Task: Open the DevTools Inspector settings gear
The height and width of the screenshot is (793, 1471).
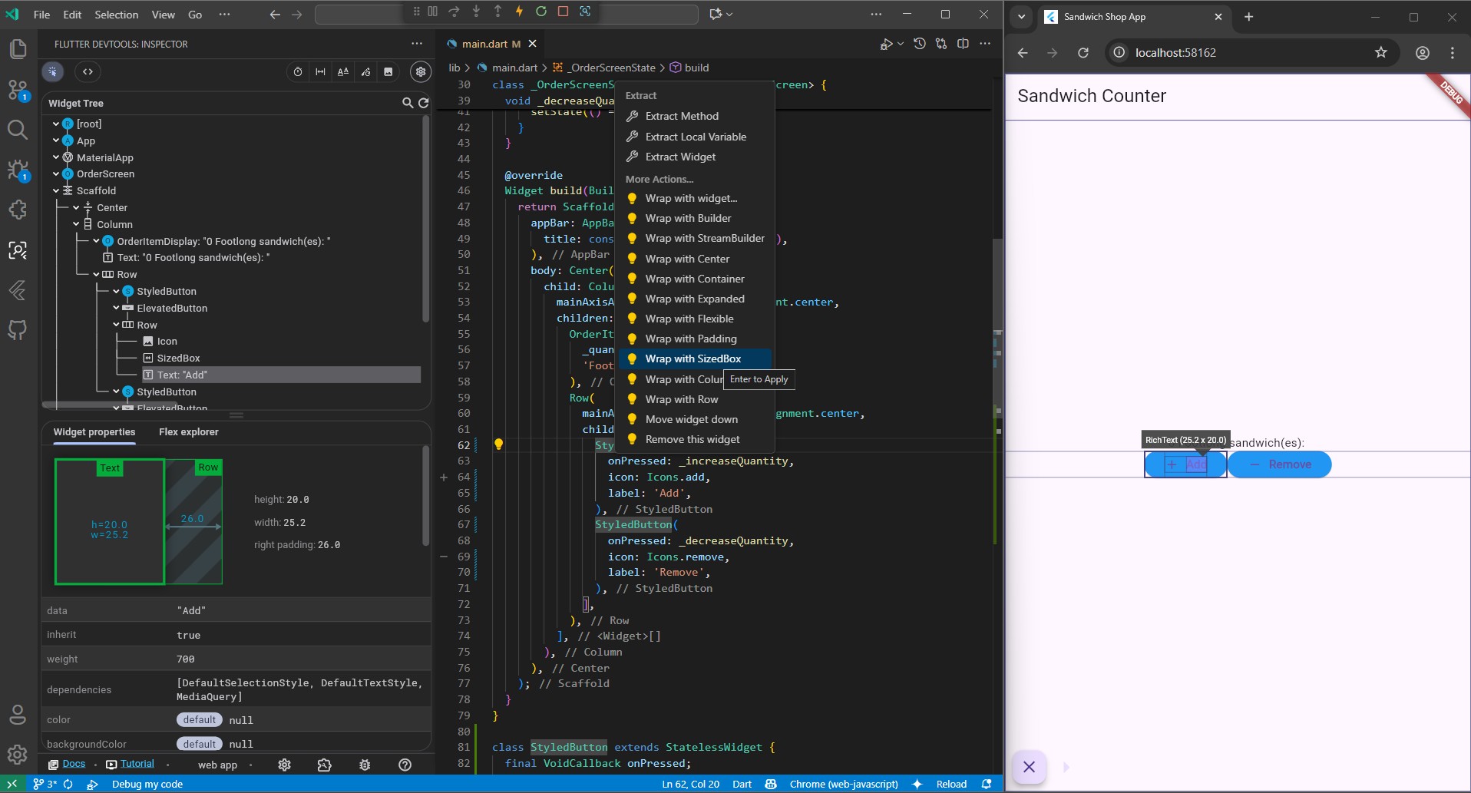Action: (421, 71)
